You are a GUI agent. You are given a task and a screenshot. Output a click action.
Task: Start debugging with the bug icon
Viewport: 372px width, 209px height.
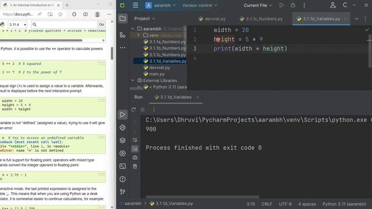[293, 5]
